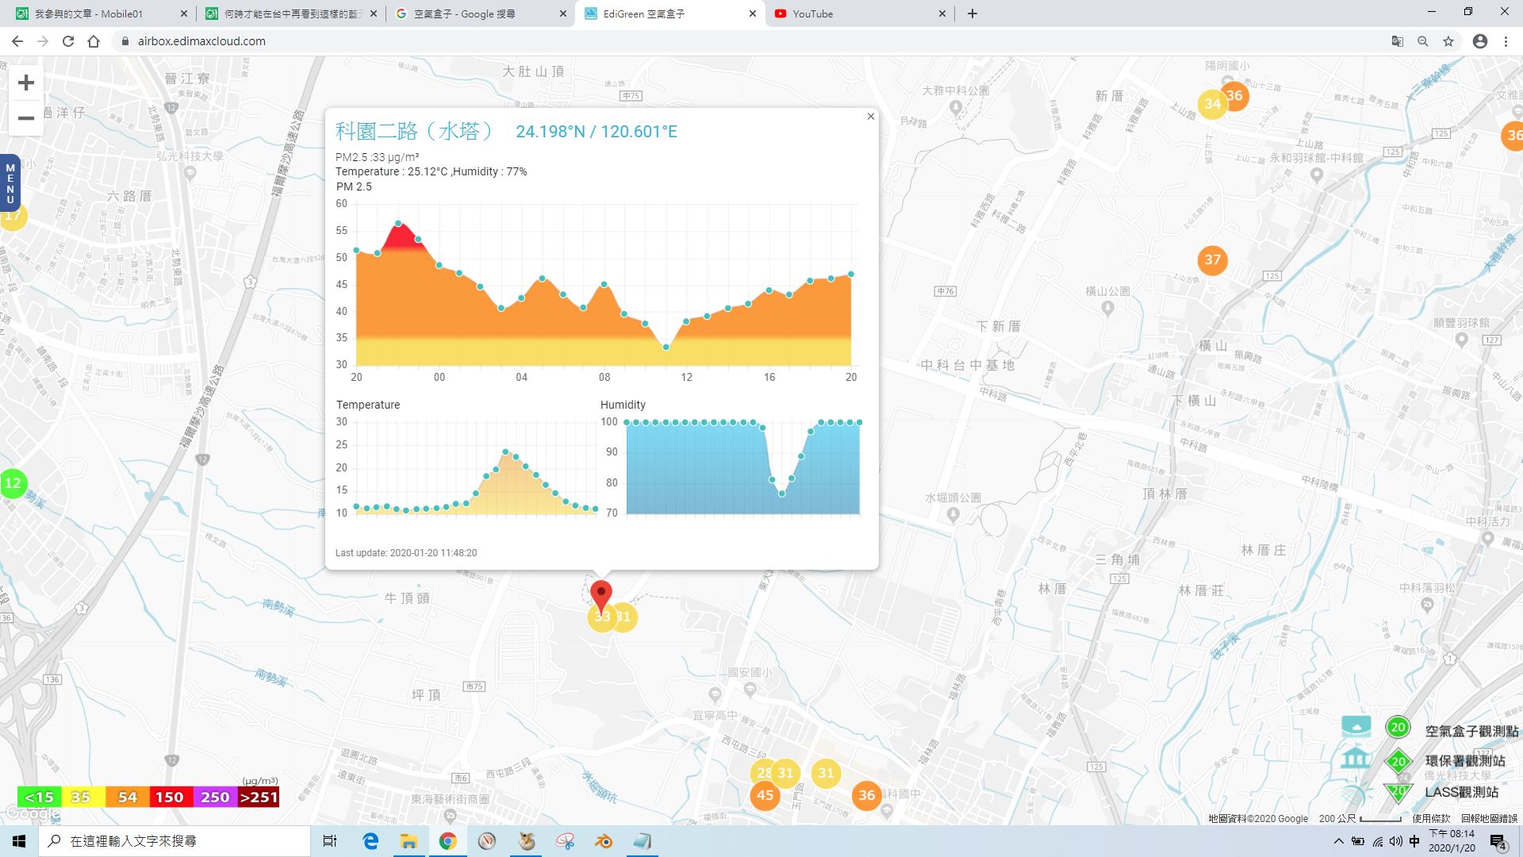Select the orange 45 sensor marker
Screen dimensions: 1523x857
click(765, 795)
